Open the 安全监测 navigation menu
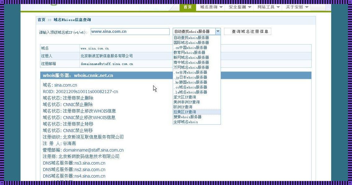 pyautogui.click(x=240, y=7)
